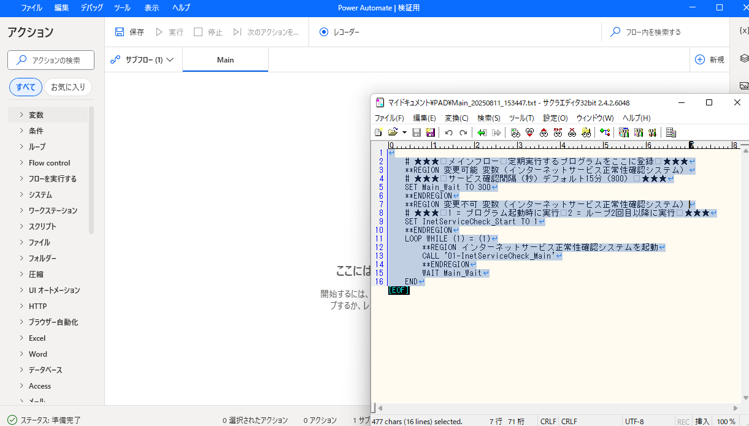Viewport: 749px width, 426px height.
Task: Click the Clear search marks icon
Action: tap(572, 132)
